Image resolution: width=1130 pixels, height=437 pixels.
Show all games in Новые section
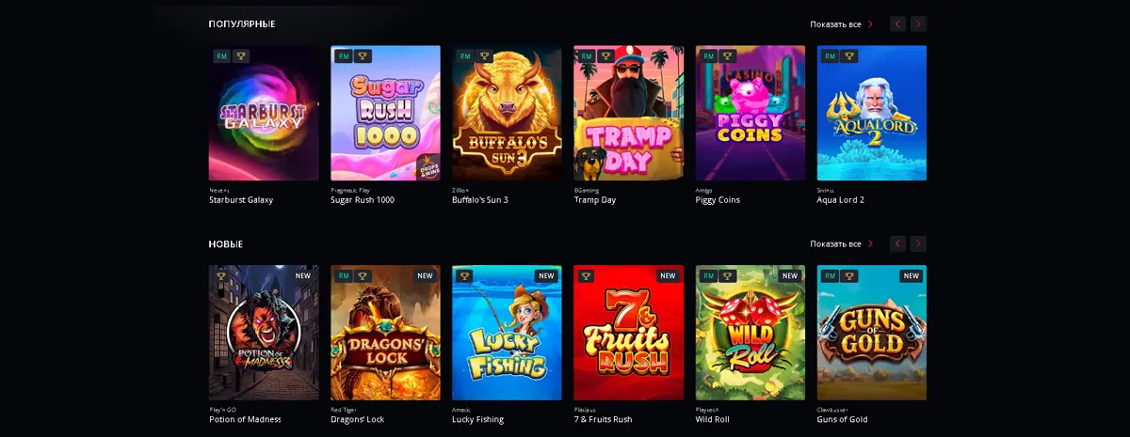coord(842,243)
